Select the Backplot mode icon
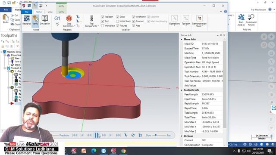The image size is (276, 155). (27, 19)
